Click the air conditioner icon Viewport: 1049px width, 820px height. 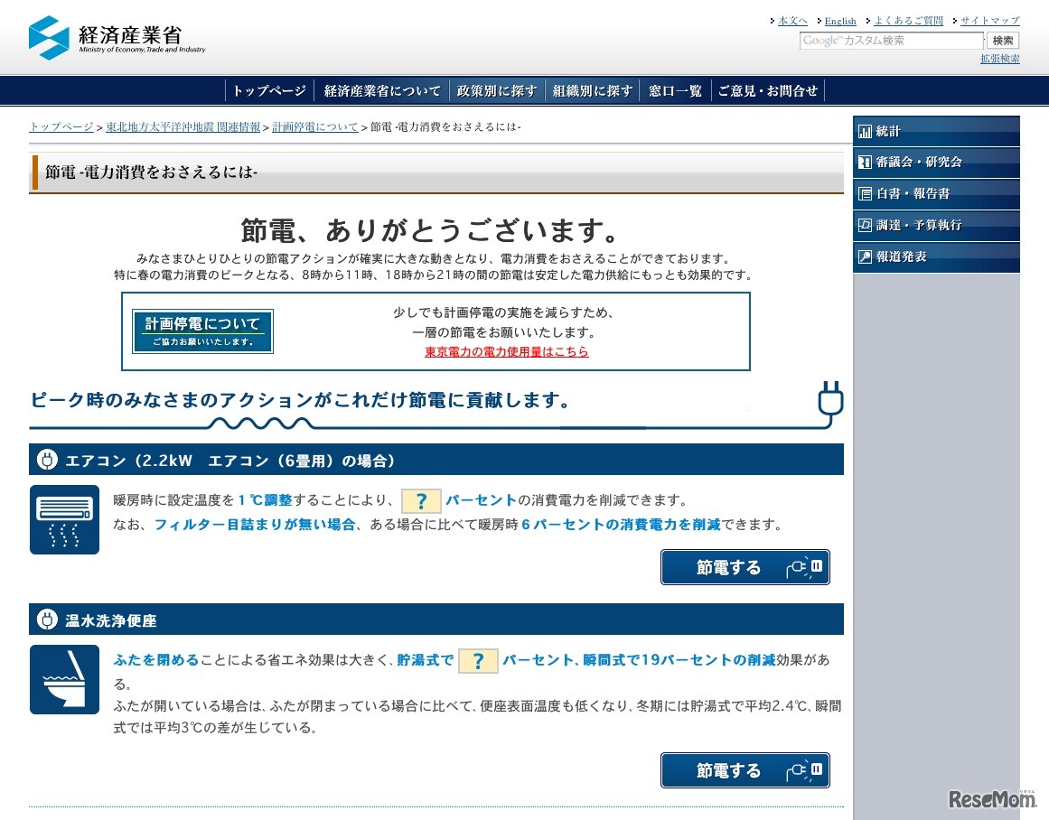click(x=64, y=519)
